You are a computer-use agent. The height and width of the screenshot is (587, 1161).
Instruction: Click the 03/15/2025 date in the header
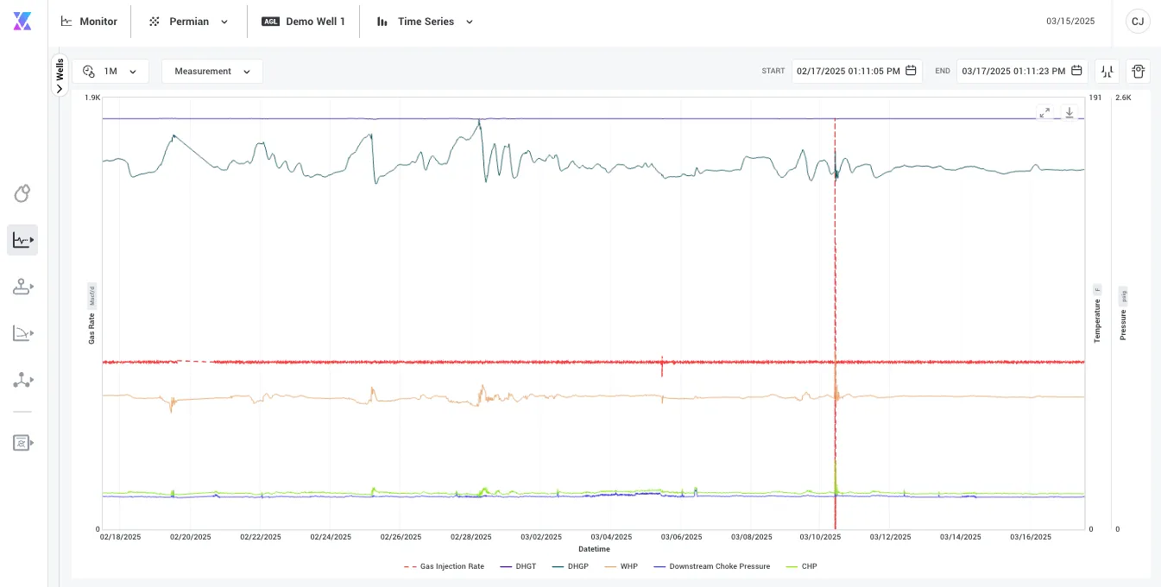pos(1070,22)
